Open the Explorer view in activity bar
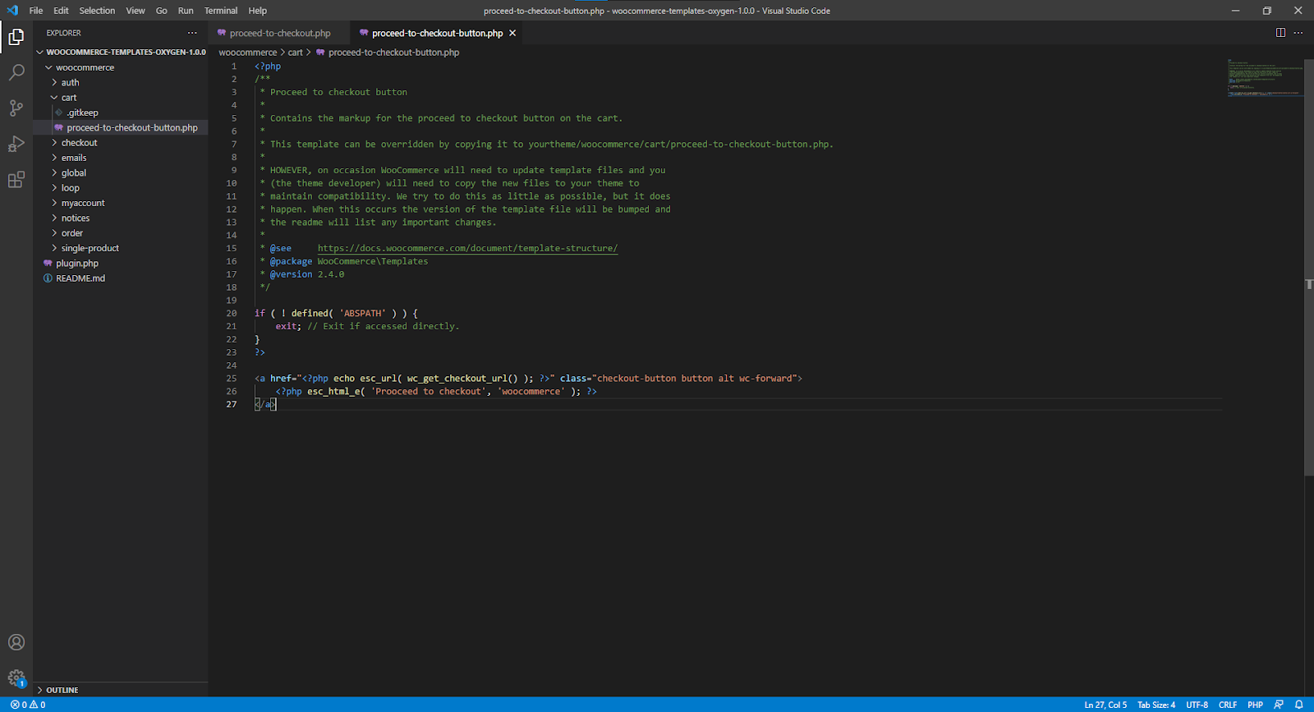This screenshot has width=1314, height=712. (x=16, y=37)
